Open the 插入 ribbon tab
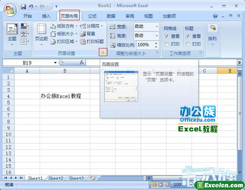Screen dimensions: 245x190 pyautogui.click(x=46, y=16)
